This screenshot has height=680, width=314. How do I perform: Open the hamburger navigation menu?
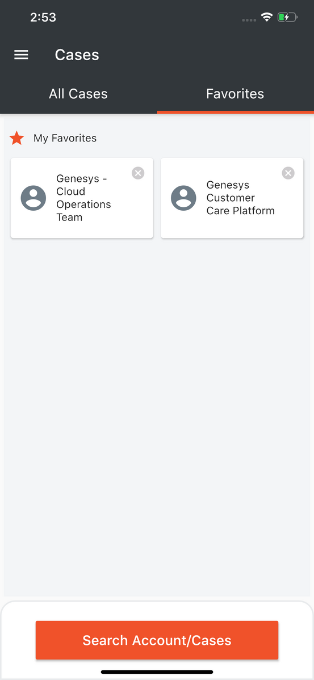click(21, 55)
